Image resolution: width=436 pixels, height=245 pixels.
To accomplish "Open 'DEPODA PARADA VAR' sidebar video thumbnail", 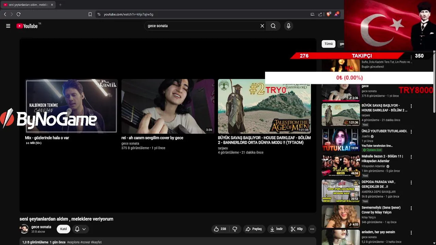I will tap(341, 191).
